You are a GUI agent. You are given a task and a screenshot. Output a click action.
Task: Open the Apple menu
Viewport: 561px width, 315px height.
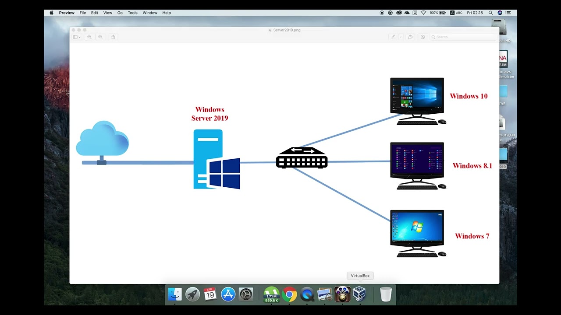51,13
